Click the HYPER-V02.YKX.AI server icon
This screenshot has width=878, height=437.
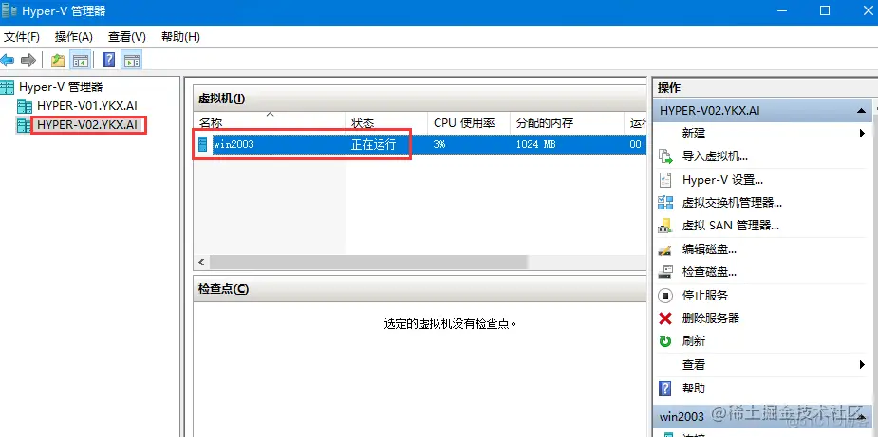point(24,124)
